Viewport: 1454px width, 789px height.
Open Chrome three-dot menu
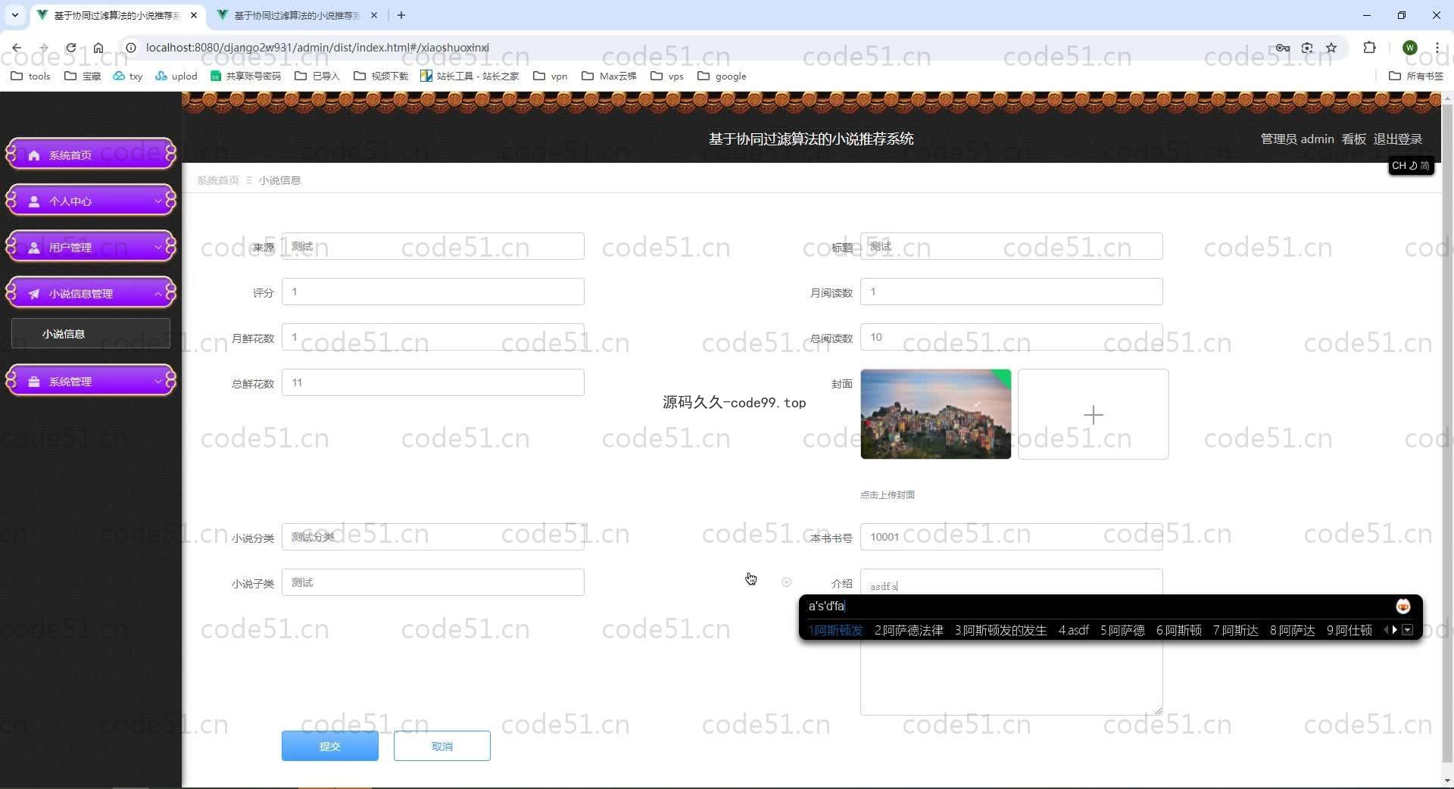(x=1437, y=48)
